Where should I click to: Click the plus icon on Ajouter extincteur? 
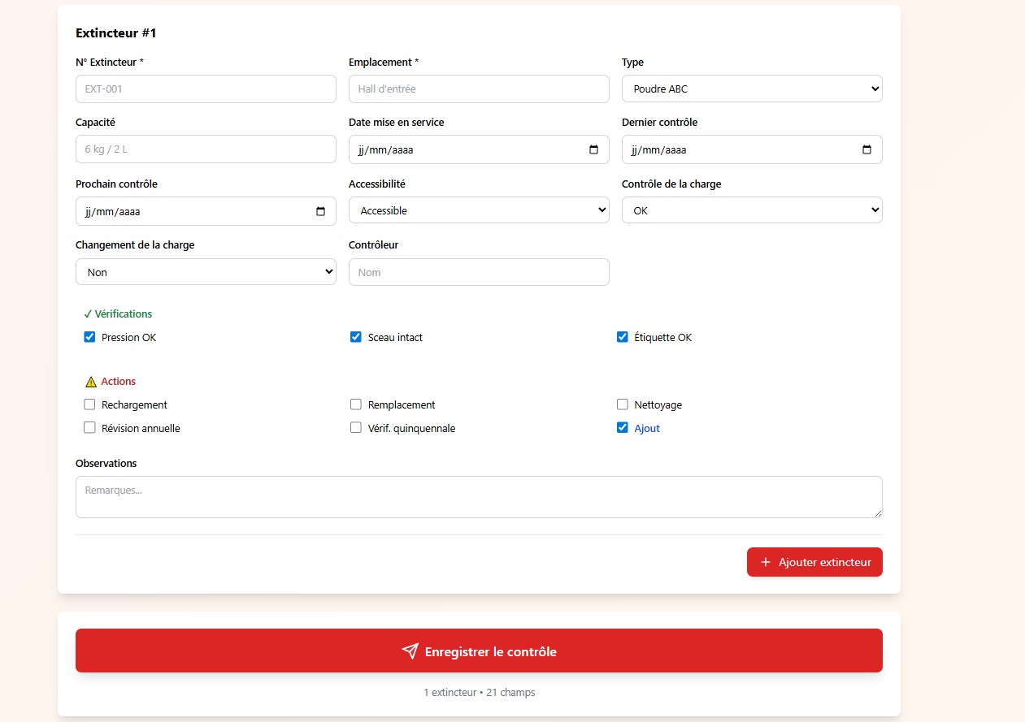click(x=764, y=561)
